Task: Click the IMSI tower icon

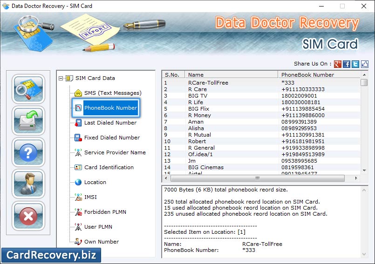Action: pyautogui.click(x=78, y=197)
